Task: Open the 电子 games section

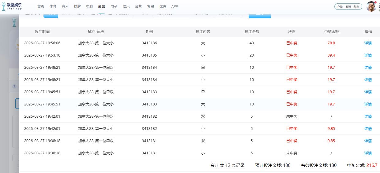Action: click(x=114, y=6)
